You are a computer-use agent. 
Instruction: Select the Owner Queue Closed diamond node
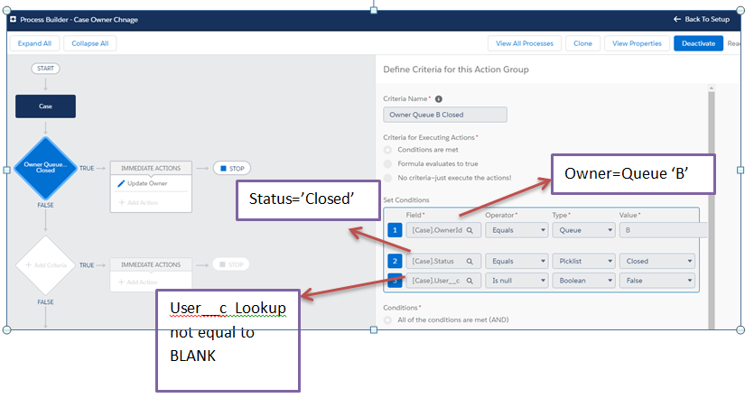tap(46, 168)
